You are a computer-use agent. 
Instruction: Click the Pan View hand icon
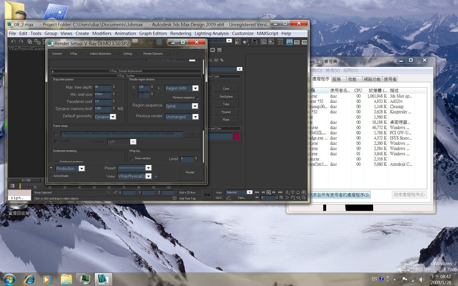293,198
